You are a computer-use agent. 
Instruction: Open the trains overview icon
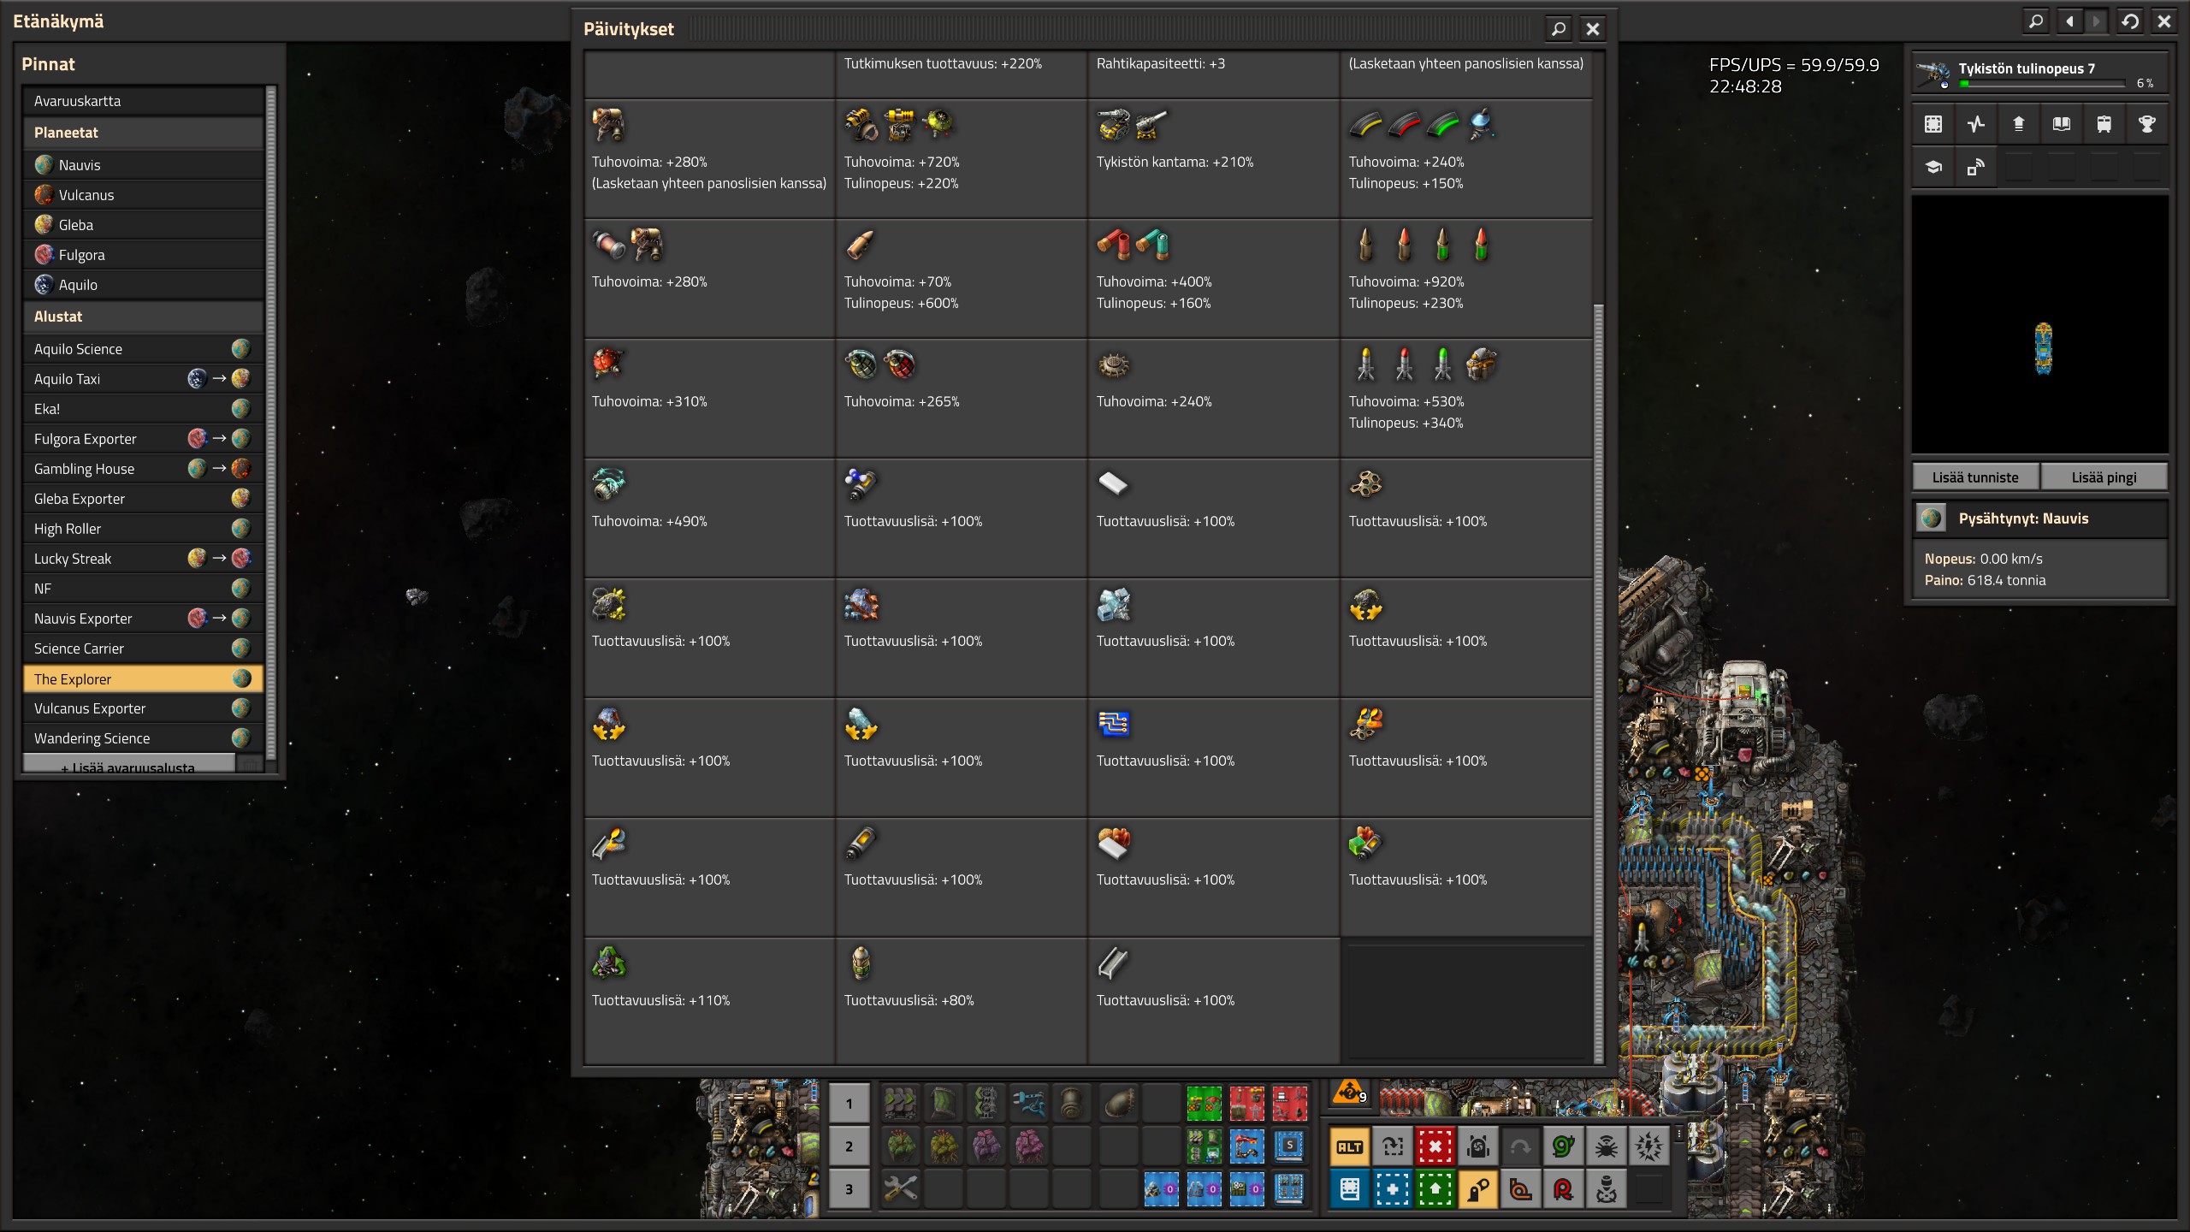pyautogui.click(x=2104, y=124)
